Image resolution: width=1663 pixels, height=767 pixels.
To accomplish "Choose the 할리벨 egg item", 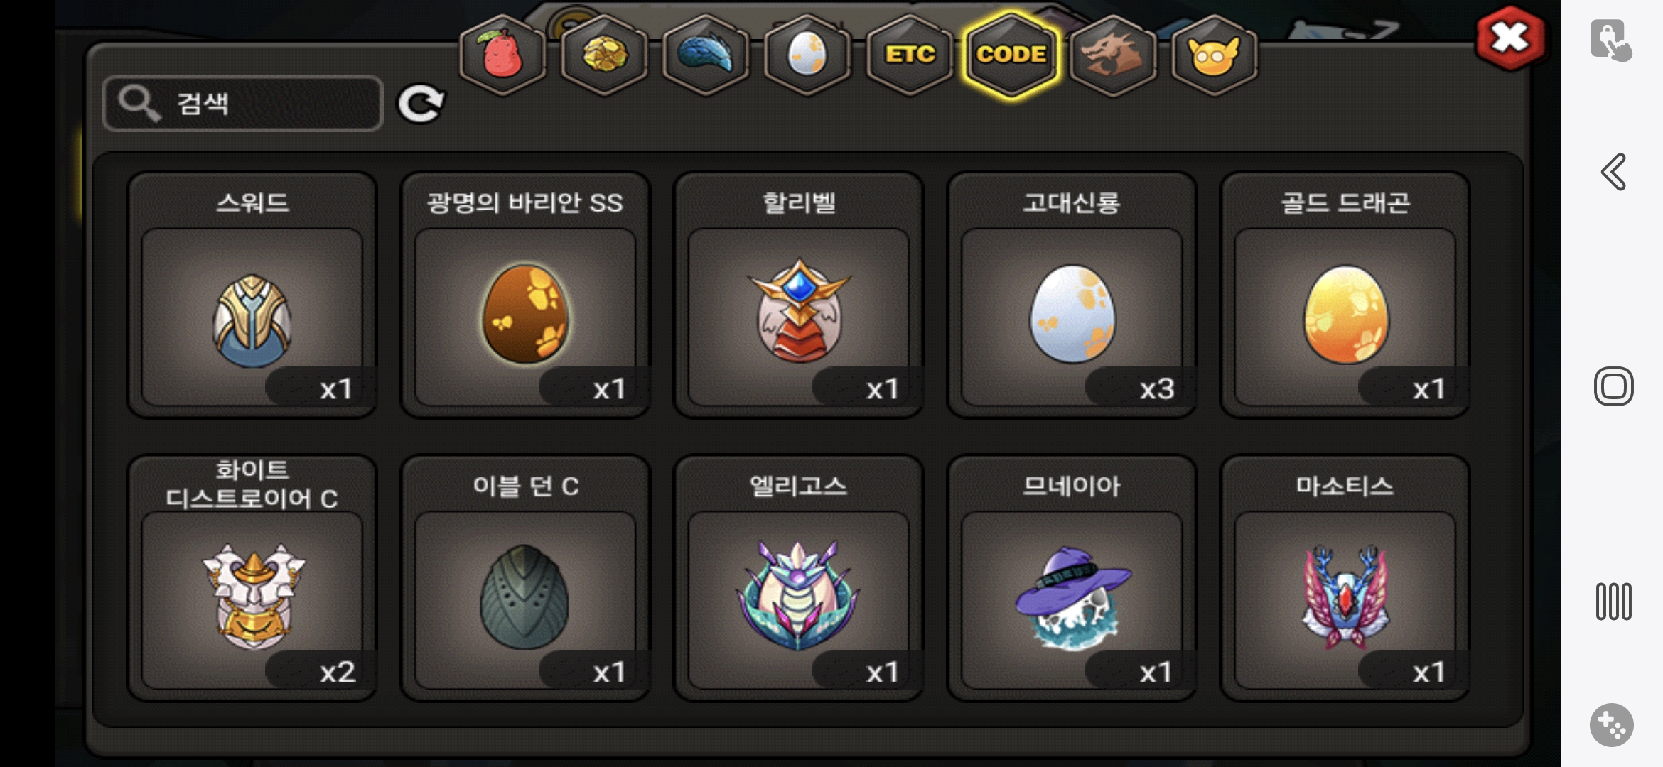I will pos(799,295).
